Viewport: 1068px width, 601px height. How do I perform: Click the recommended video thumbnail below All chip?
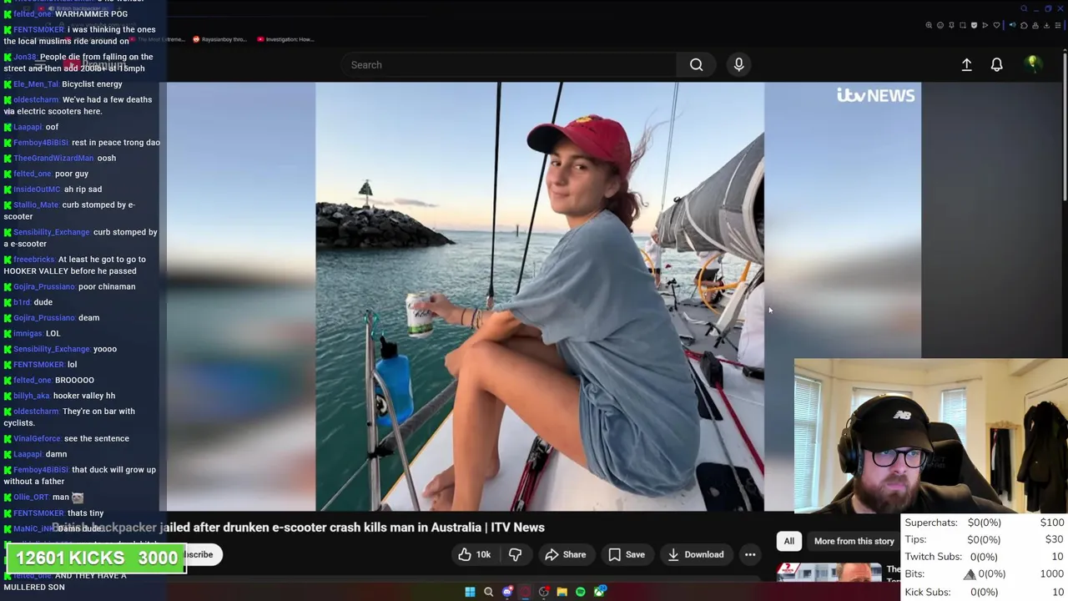coord(829,571)
